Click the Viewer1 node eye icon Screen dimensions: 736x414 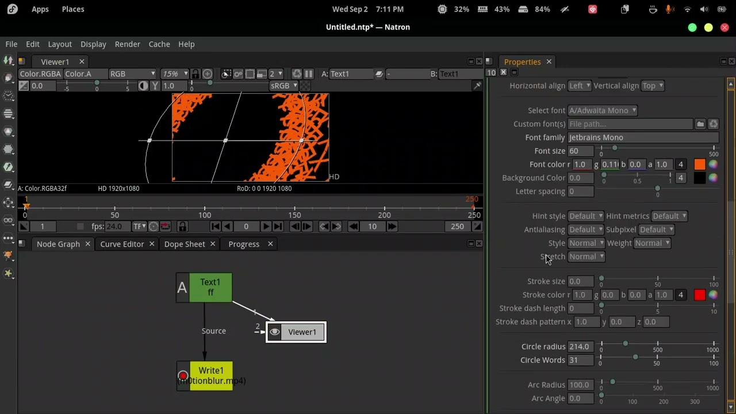tap(275, 332)
